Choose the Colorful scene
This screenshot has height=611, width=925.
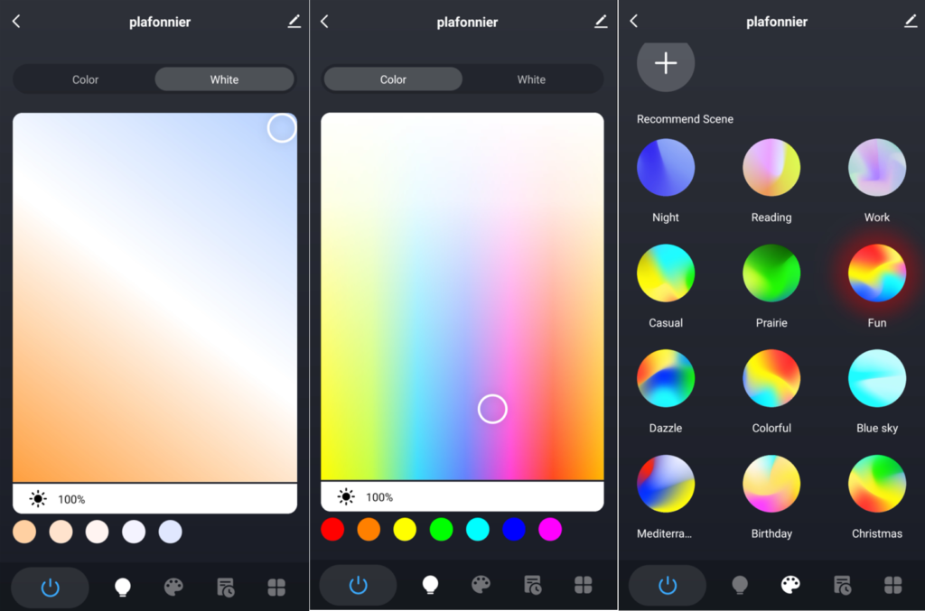(771, 378)
